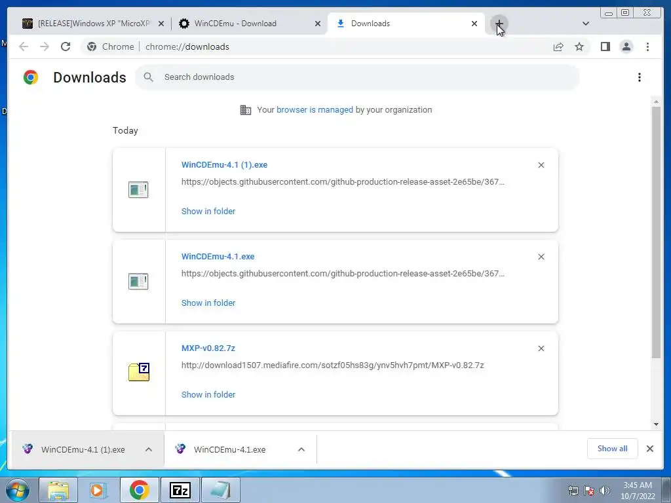This screenshot has width=671, height=503.
Task: Click the network tray icon
Action: coord(573,491)
